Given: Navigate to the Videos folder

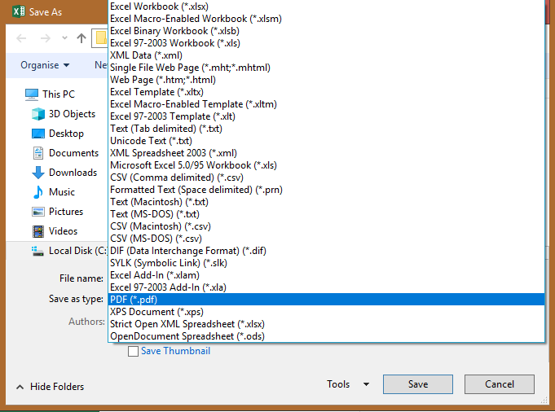Looking at the screenshot, I should 63,231.
